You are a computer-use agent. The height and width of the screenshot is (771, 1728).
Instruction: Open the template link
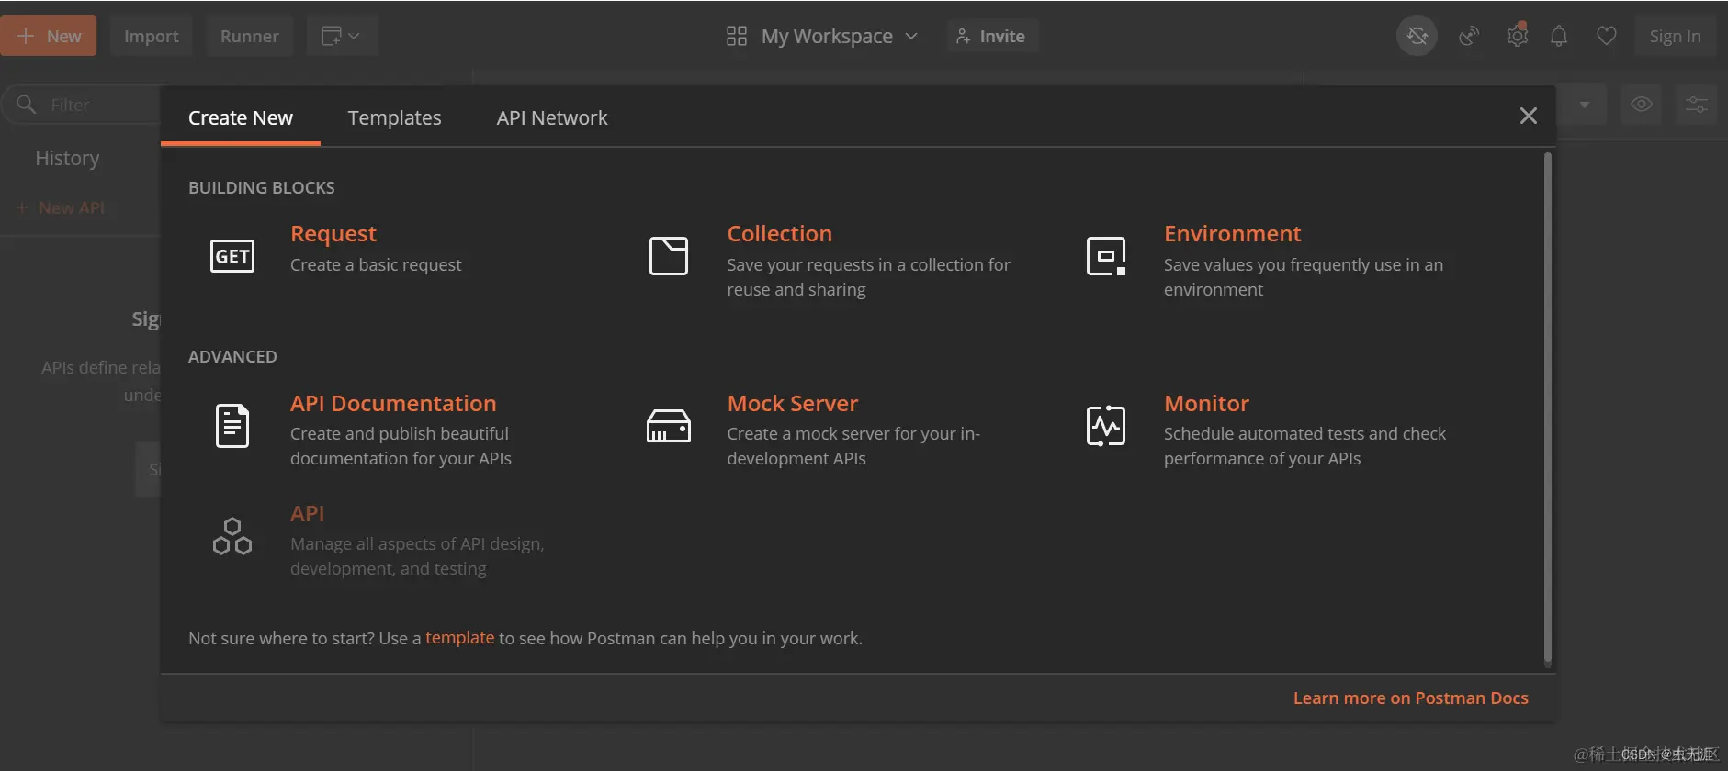459,637
